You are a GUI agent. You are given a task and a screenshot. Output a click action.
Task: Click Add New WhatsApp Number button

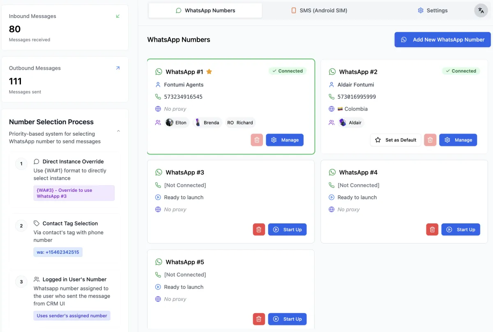click(x=442, y=40)
